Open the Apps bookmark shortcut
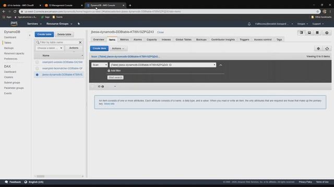334x187 pixels. [x=7, y=17]
